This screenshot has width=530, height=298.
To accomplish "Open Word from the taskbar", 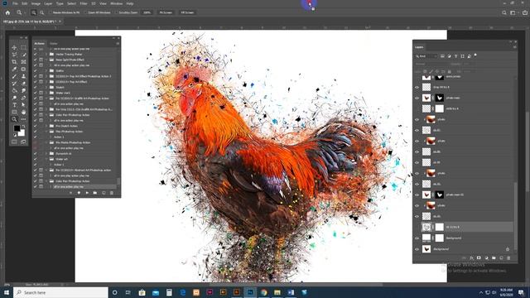I will pyautogui.click(x=291, y=292).
